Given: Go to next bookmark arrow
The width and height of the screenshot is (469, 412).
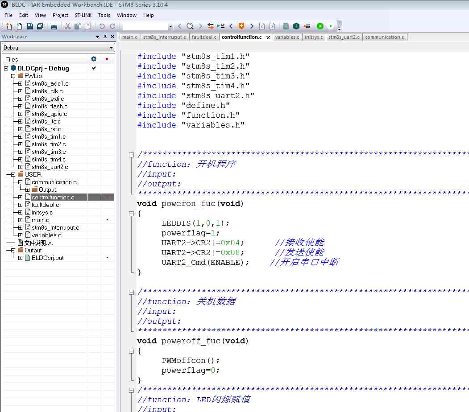Looking at the screenshot, I should coord(252,26).
